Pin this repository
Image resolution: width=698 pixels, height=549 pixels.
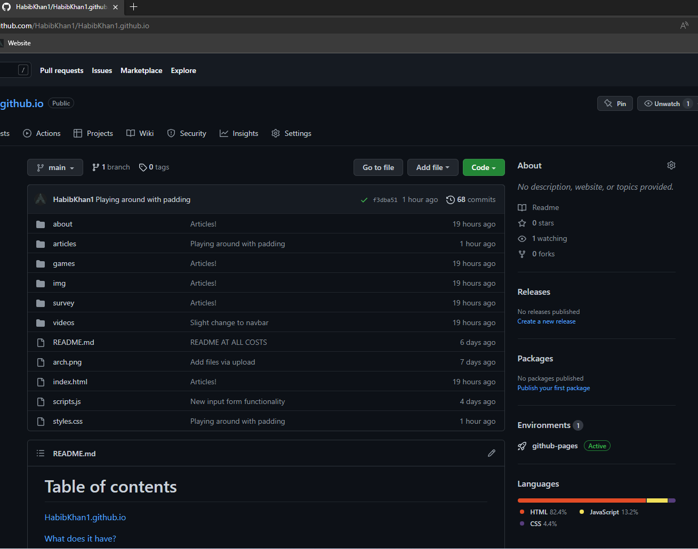615,103
